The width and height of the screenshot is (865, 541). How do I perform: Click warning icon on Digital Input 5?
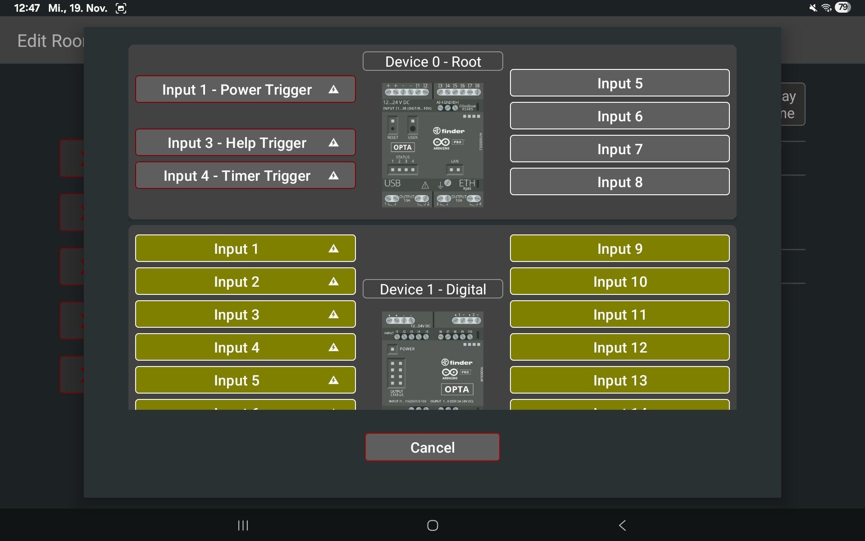333,380
